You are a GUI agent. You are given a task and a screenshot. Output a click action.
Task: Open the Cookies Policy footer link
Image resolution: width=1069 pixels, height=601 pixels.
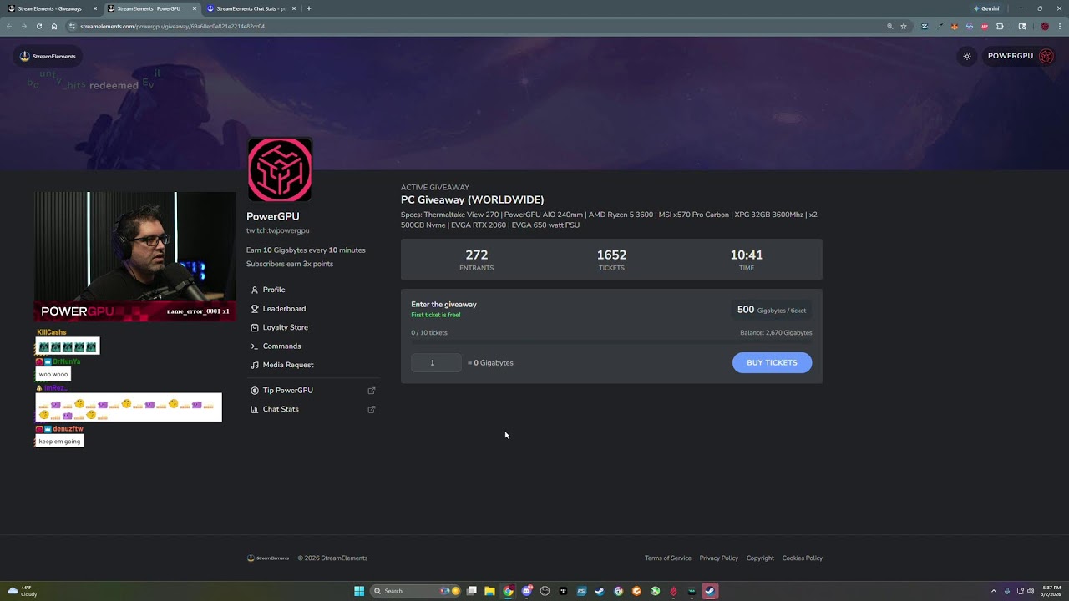(803, 558)
